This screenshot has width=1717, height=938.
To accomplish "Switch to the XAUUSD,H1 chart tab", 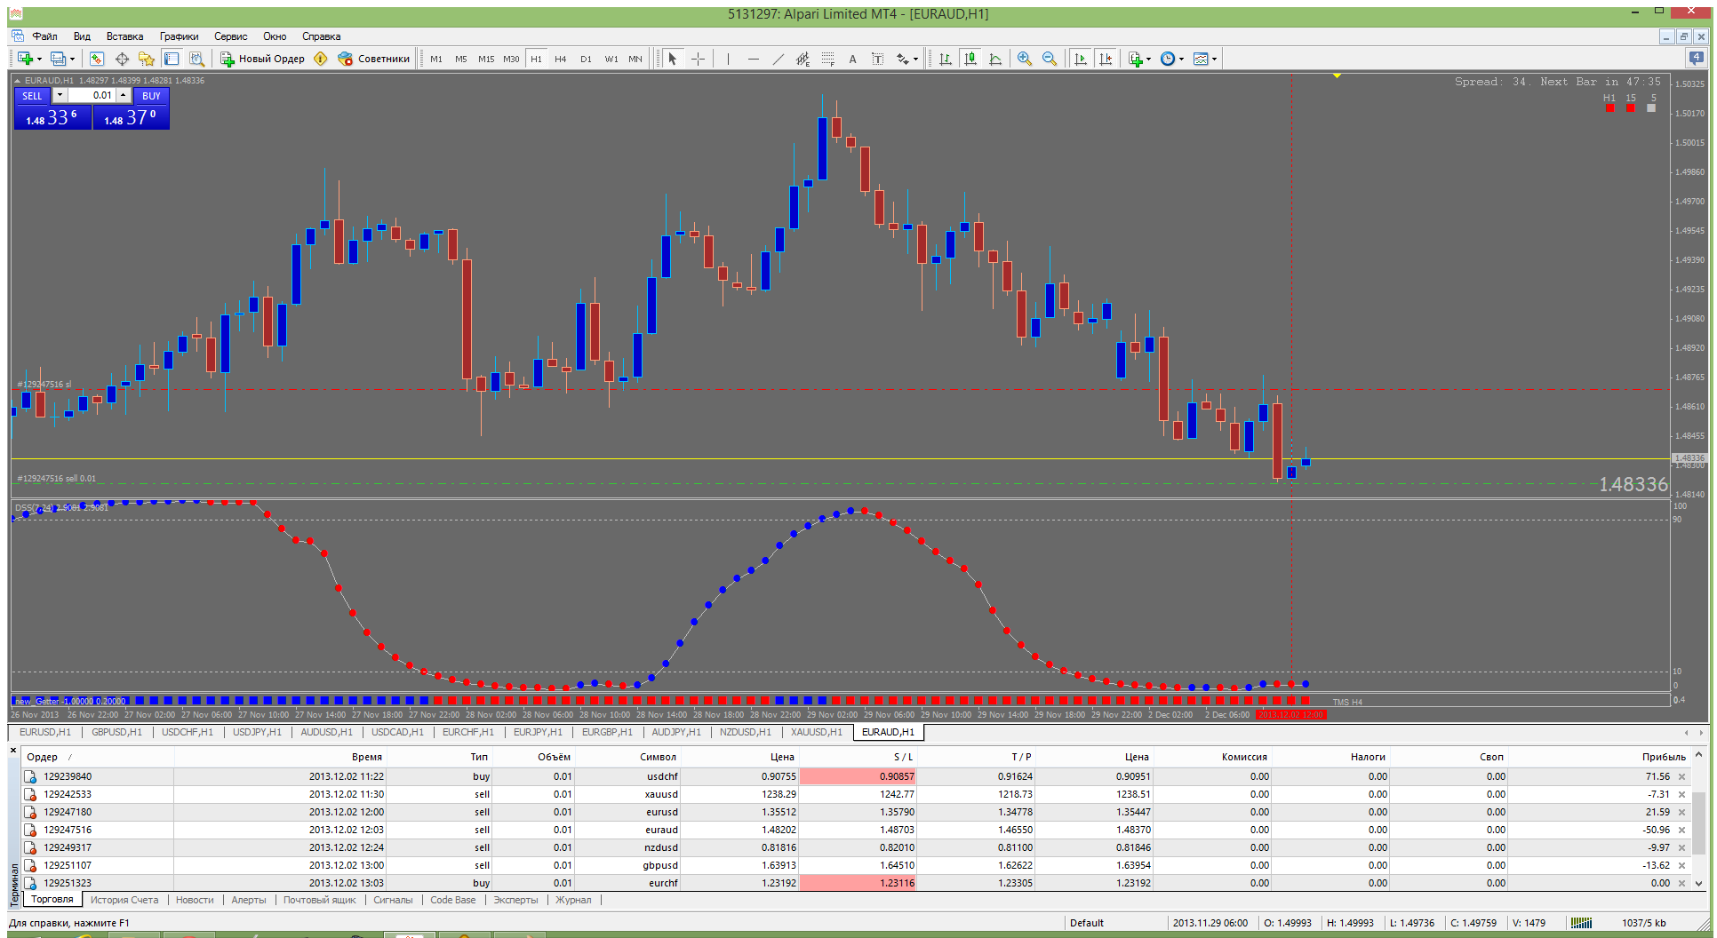I will coord(816,732).
